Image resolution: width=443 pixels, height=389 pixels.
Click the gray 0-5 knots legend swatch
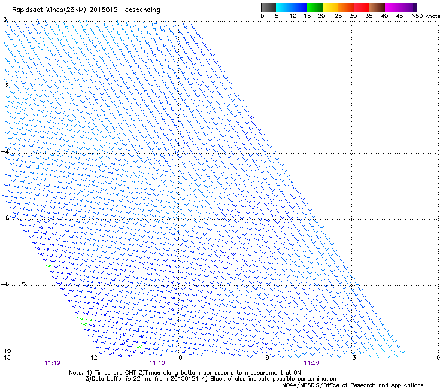click(x=268, y=7)
